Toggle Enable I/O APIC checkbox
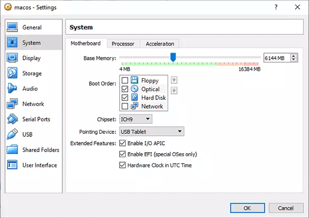Screen dimensions: 309x218 point(123,143)
